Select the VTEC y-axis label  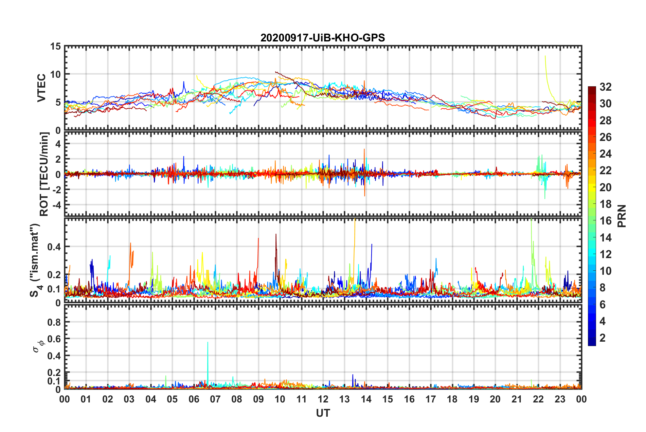41,88
